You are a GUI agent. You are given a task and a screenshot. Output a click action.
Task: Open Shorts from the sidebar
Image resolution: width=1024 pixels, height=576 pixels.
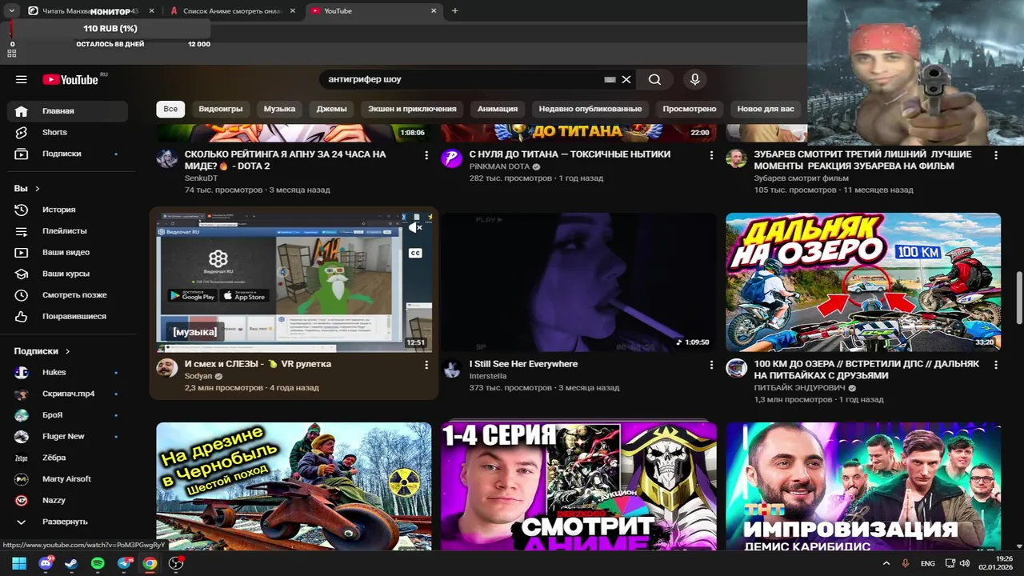[68, 132]
